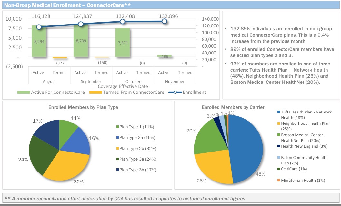
Task: Click the green Plan Type 1 legend swatch
Action: tap(117, 127)
